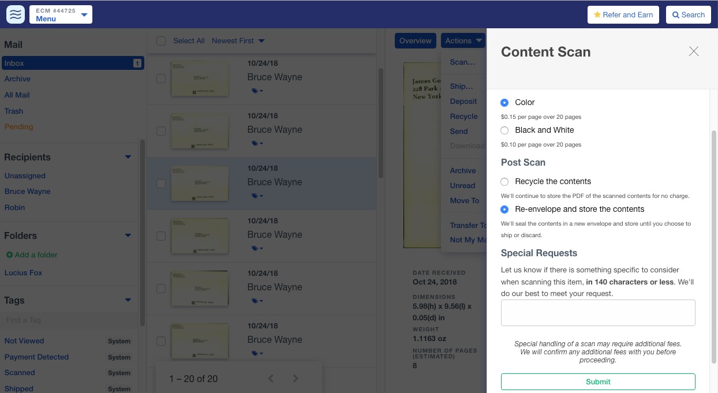Select the Not Viewed tag

pyautogui.click(x=24, y=340)
